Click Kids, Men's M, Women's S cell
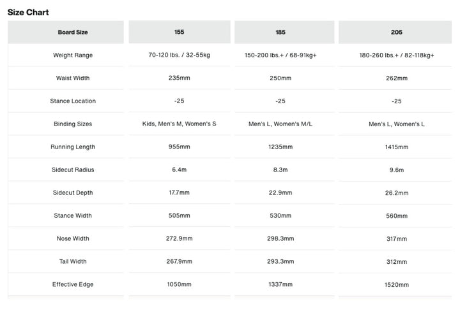The image size is (460, 311). (180, 124)
